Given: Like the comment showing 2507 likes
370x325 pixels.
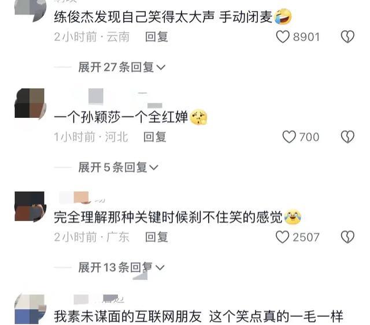Looking at the screenshot, I should (283, 237).
